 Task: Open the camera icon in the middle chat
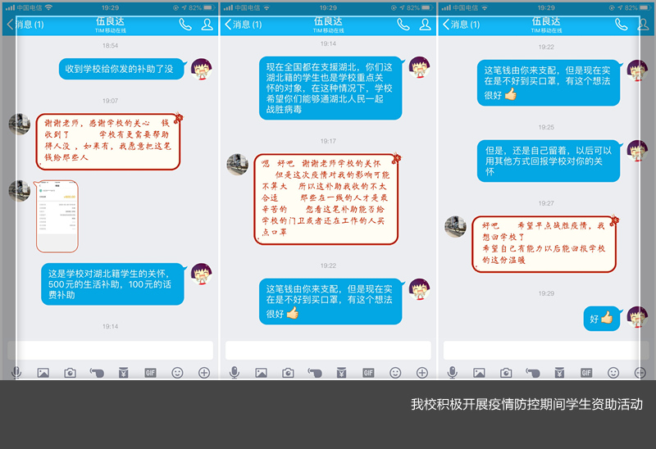(288, 373)
